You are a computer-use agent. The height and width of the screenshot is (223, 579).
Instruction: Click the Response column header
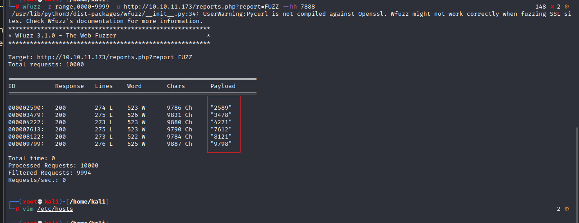69,86
